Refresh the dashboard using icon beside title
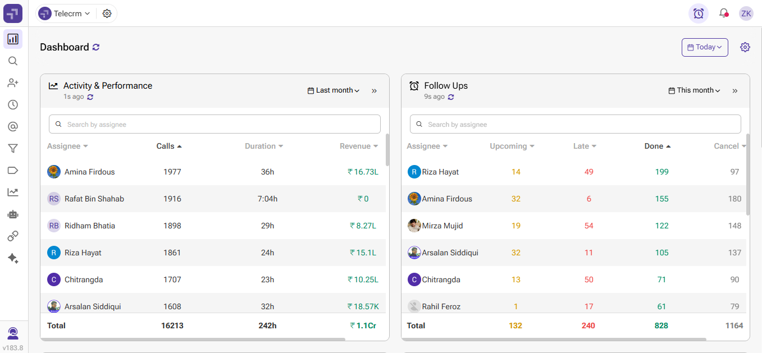Viewport: 762px width, 353px height. 96,47
